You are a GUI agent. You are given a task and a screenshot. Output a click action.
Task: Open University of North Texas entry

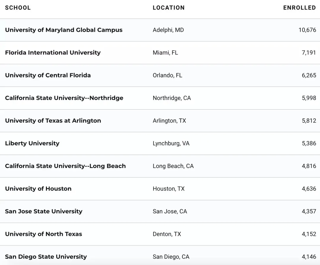pos(44,234)
